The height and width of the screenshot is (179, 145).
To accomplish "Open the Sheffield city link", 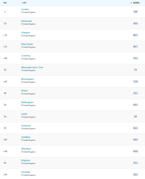I will [26, 137].
